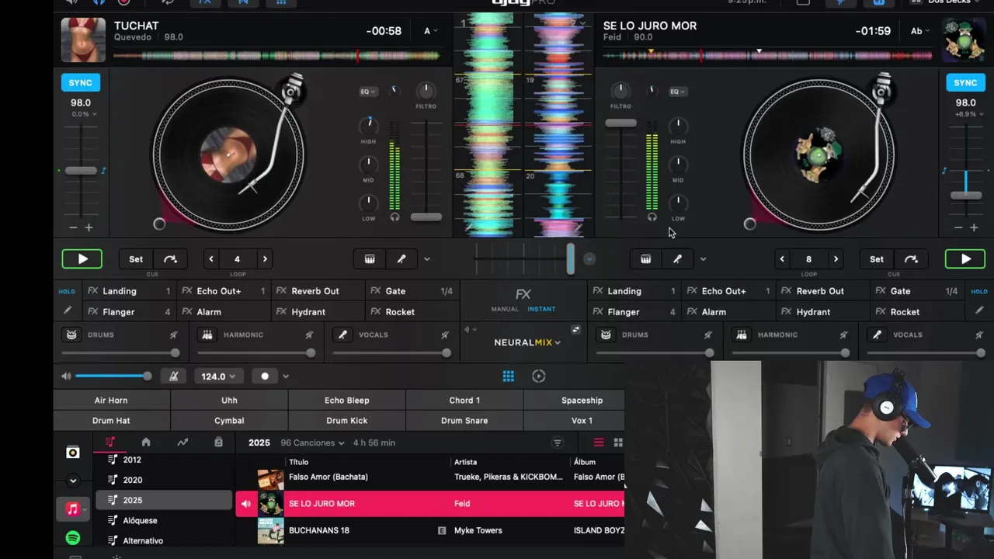Select left deck Drums stem icon
The width and height of the screenshot is (994, 559).
click(x=72, y=335)
